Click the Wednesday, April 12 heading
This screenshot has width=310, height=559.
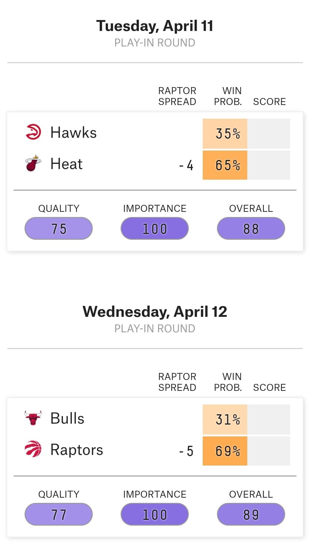tap(155, 312)
